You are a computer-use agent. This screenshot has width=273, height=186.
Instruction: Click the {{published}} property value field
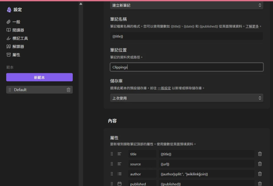click(x=207, y=183)
